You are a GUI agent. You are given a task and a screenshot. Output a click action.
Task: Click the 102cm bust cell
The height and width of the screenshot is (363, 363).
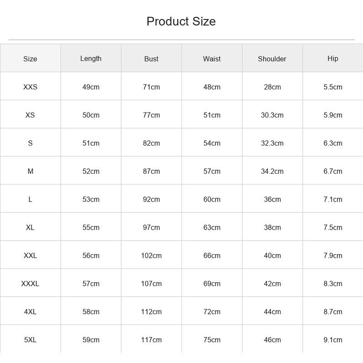tap(151, 255)
